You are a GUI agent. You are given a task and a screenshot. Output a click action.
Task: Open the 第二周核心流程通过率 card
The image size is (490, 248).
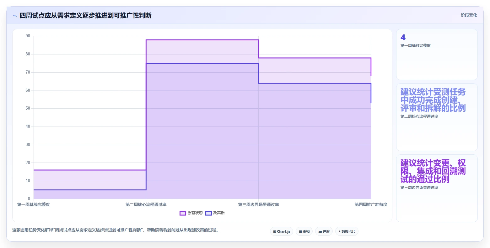point(437,117)
